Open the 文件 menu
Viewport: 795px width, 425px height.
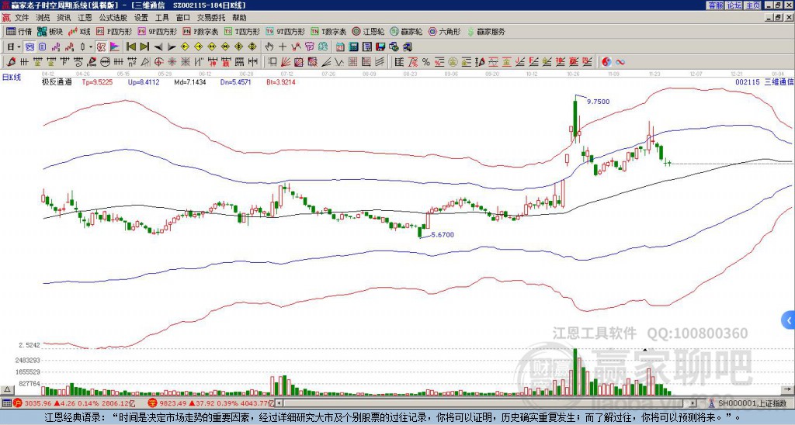[x=22, y=18]
